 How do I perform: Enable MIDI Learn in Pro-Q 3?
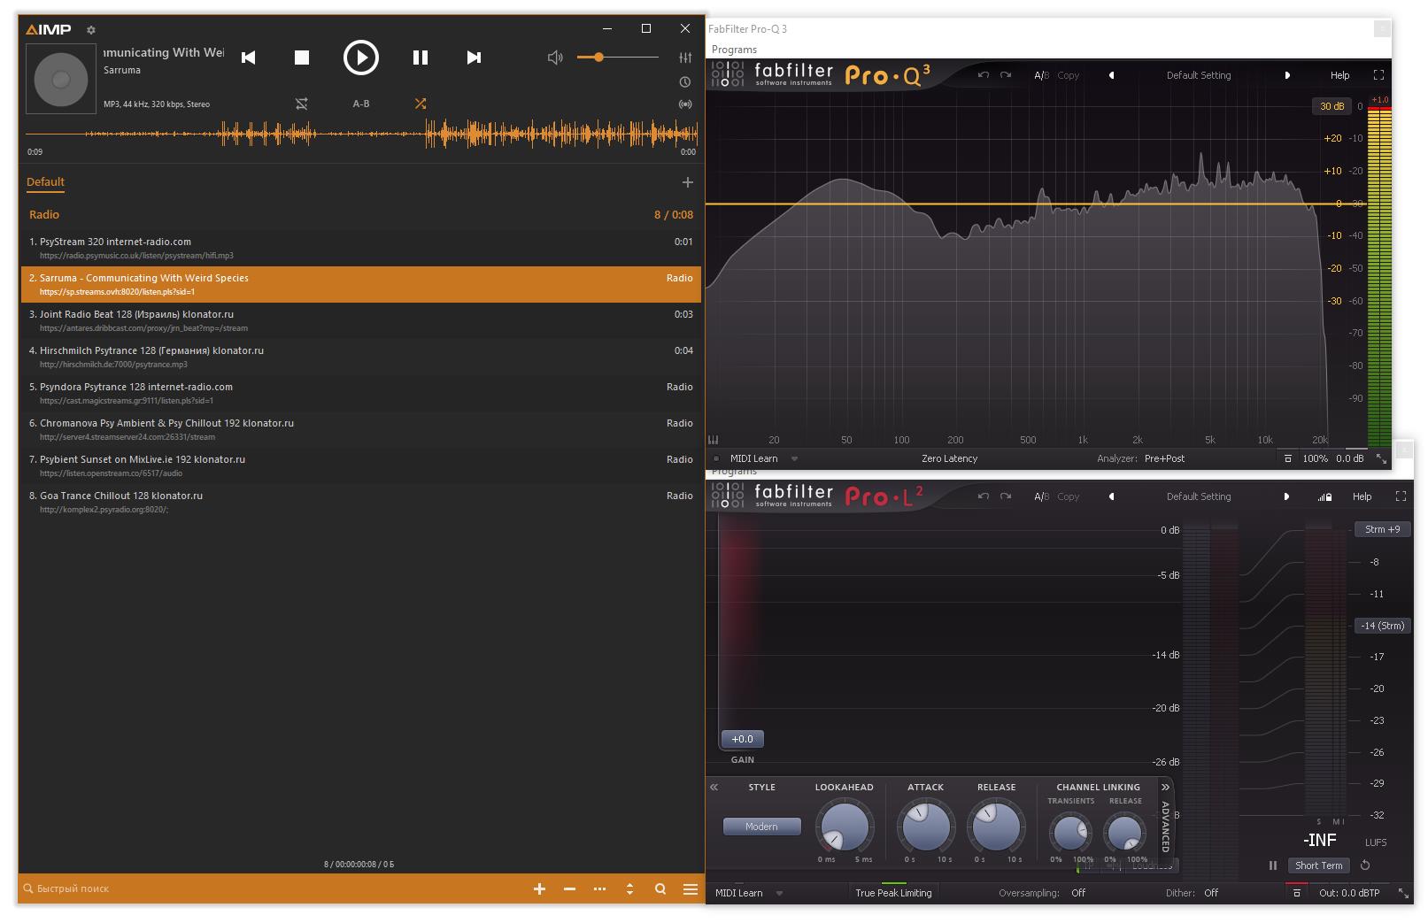(753, 458)
